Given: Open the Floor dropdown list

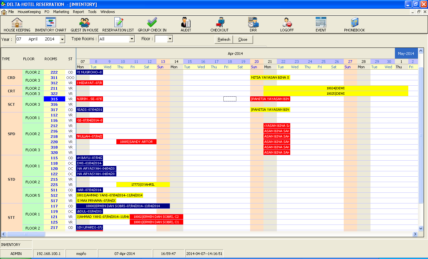Looking at the screenshot, I should (x=170, y=39).
